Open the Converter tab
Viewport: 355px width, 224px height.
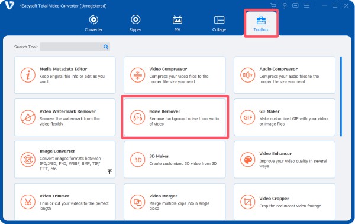[93, 23]
